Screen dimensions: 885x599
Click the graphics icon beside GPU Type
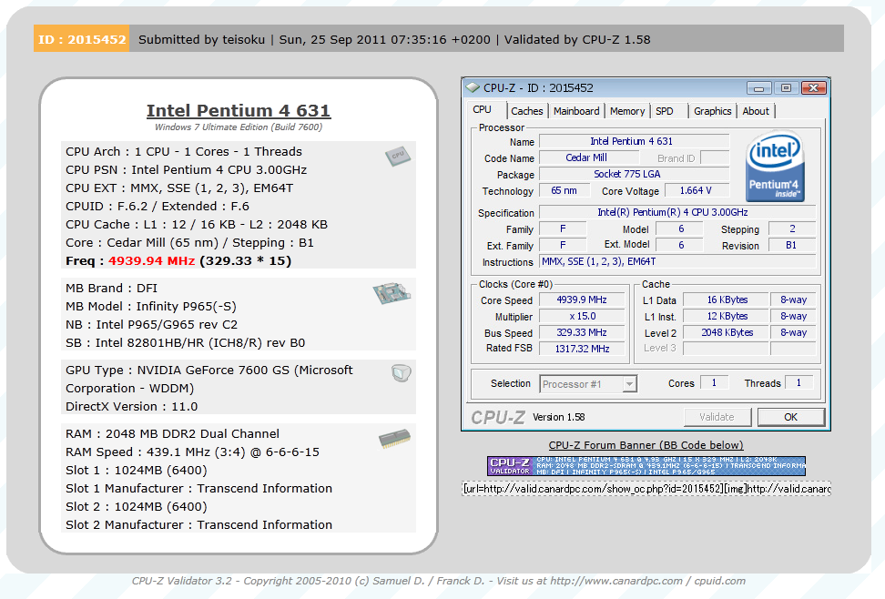pos(402,372)
